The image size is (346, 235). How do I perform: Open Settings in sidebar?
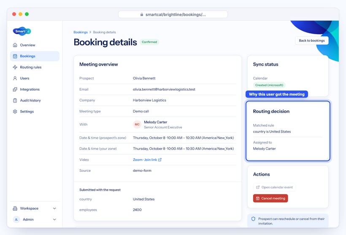35,112
